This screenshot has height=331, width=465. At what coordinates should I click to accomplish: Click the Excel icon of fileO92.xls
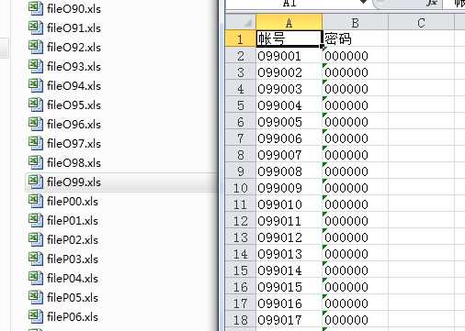(36, 47)
